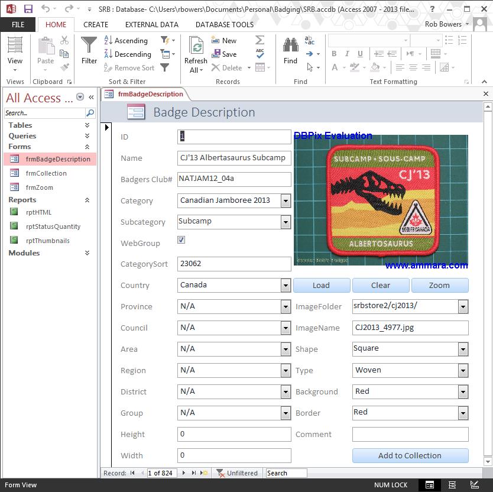Toggle Bold text formatting
This screenshot has width=493, height=492.
coord(334,54)
